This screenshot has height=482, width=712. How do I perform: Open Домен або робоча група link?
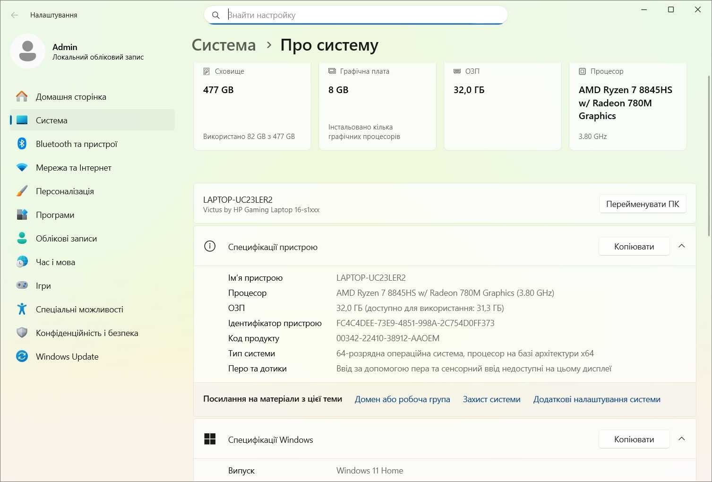pos(402,399)
